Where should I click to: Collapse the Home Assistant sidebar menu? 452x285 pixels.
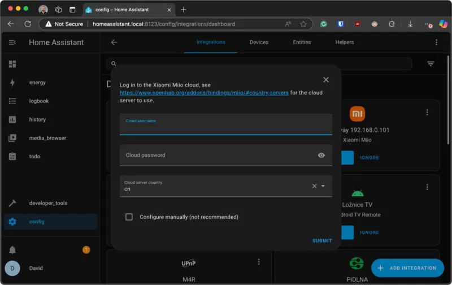click(x=12, y=42)
